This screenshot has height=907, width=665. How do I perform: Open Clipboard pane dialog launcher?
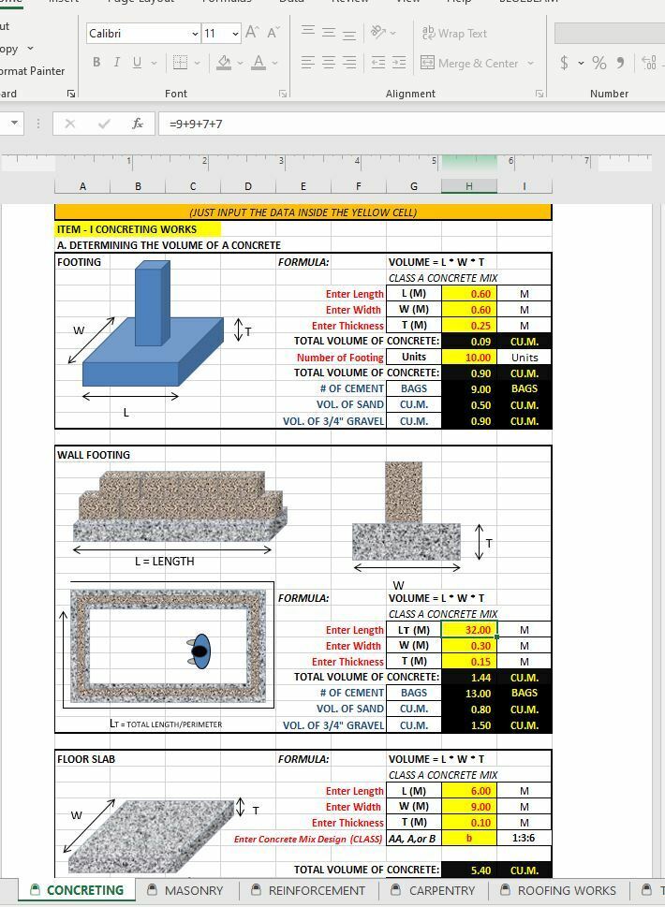pos(70,94)
